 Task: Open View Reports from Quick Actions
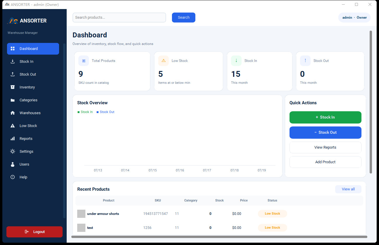[325, 147]
